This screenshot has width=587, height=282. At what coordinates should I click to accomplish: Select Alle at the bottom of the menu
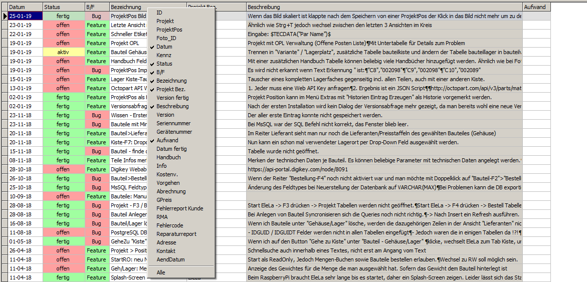coord(161,272)
